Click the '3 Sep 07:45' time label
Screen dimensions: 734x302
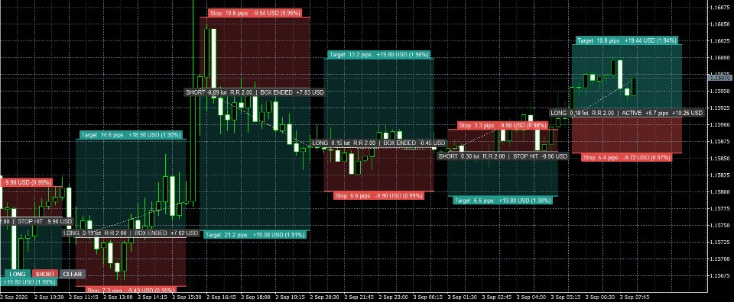tap(635, 297)
